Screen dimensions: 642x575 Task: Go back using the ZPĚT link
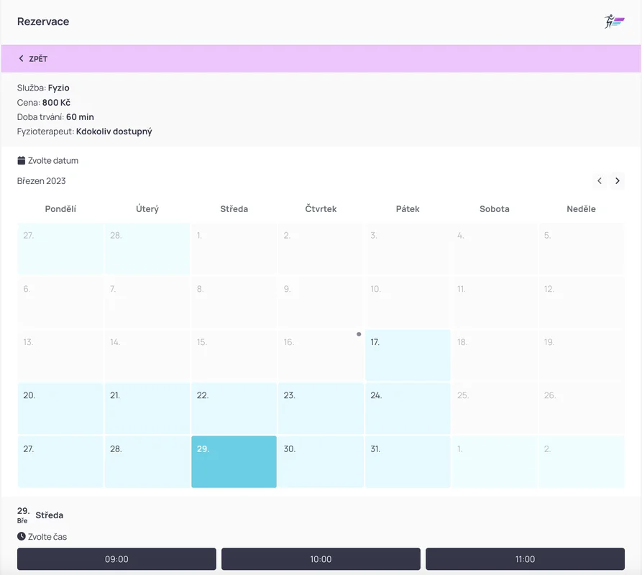click(37, 59)
